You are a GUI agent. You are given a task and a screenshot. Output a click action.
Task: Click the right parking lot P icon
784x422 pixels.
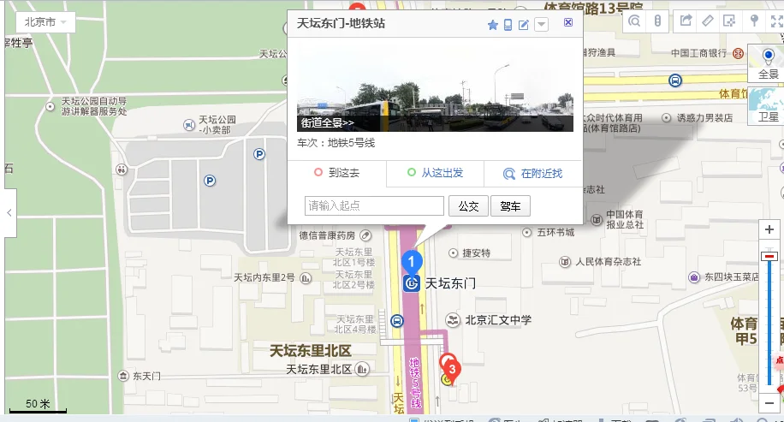(x=259, y=154)
